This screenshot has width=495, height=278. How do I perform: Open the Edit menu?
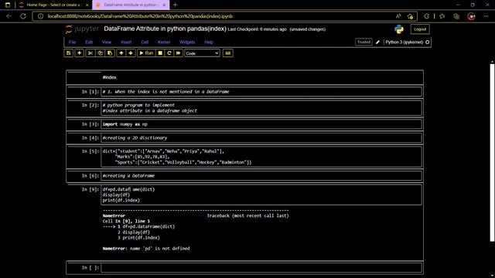(89, 42)
